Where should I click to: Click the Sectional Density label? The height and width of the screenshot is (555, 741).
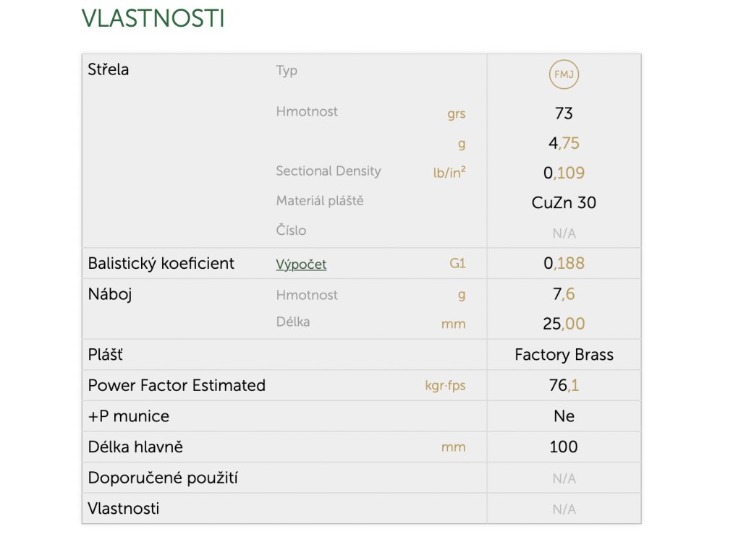329,171
